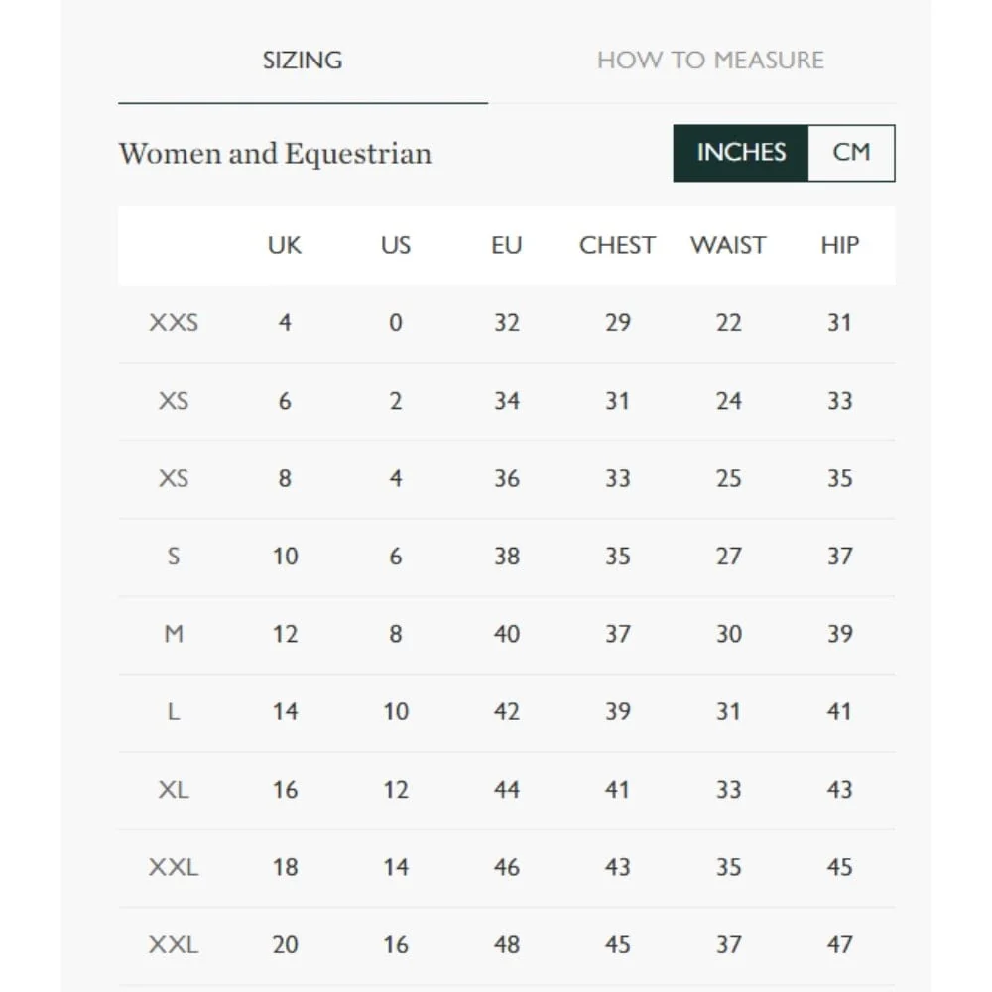Select the XXS size row label

tap(174, 323)
